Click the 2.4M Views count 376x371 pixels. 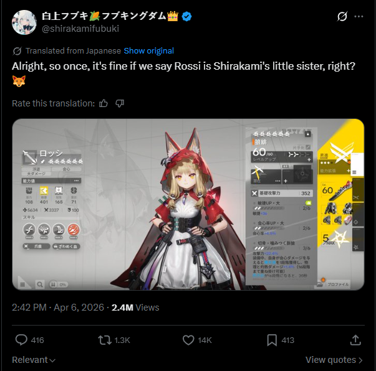click(135, 308)
